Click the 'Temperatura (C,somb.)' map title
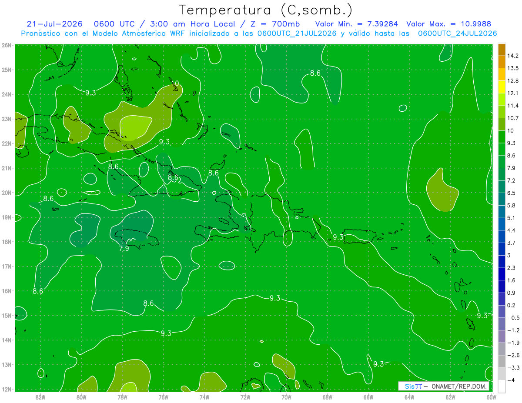This screenshot has width=522, height=403. click(266, 10)
